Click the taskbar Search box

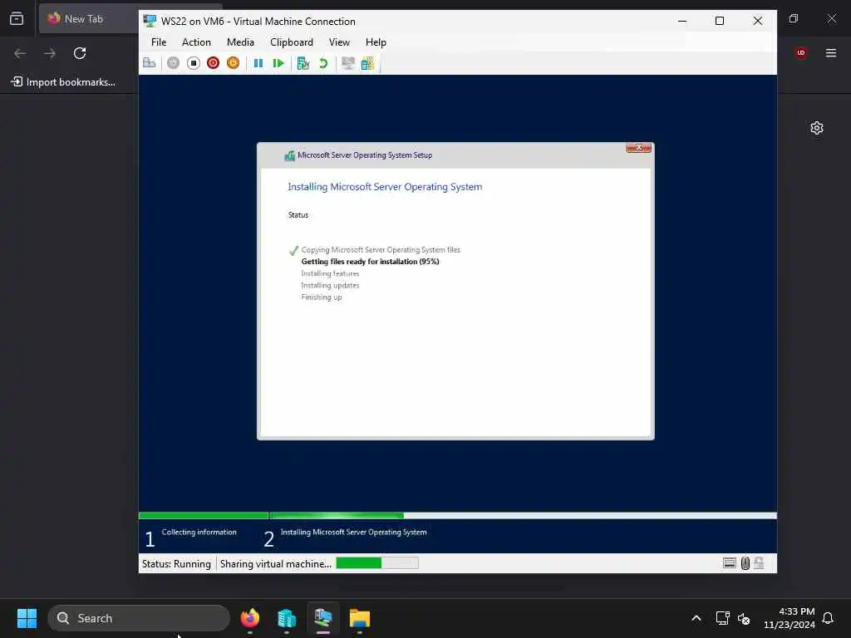pos(139,618)
